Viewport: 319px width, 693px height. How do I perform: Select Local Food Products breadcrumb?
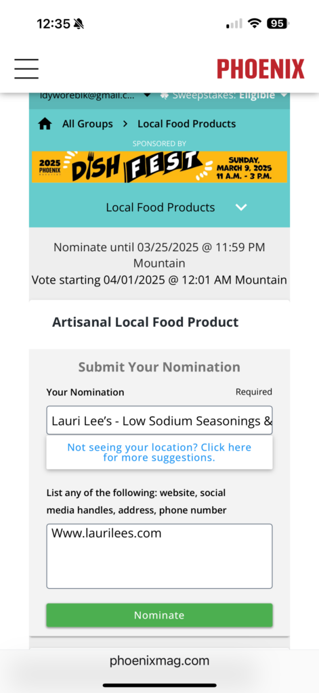(187, 124)
